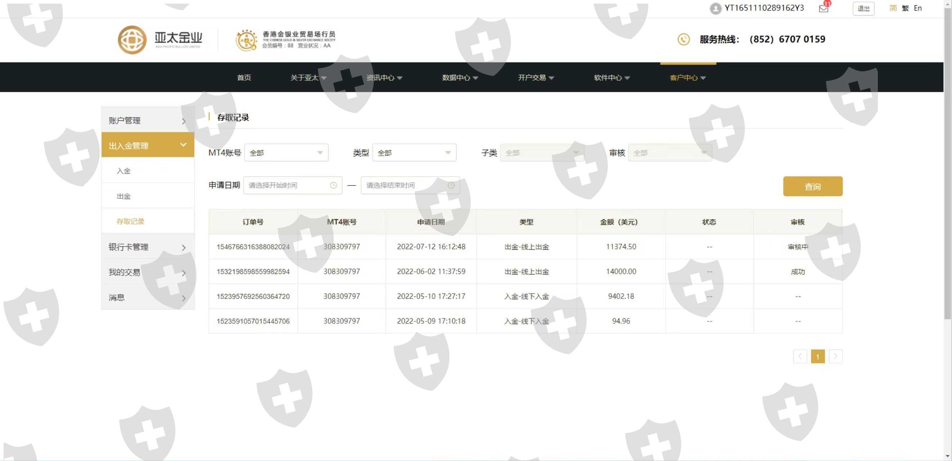Go to the previous page arrow
Image resolution: width=952 pixels, height=461 pixels.
click(x=800, y=357)
